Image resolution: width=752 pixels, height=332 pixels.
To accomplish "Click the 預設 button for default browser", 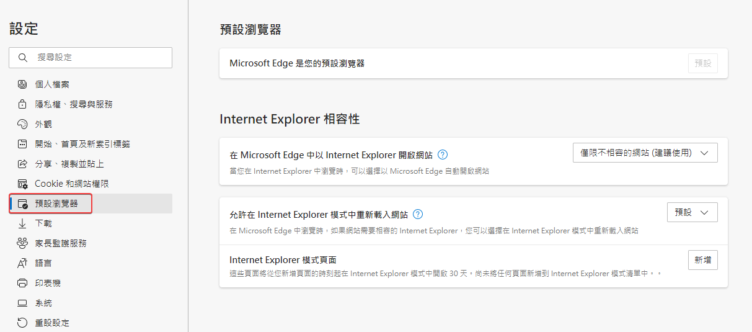I will (x=703, y=63).
